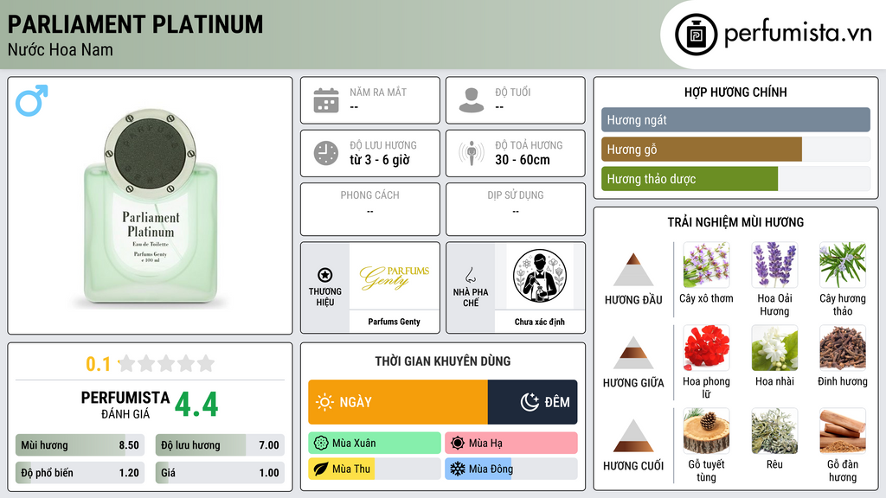Click the Mùa Xuân season bar
This screenshot has width=886, height=498.
click(375, 443)
